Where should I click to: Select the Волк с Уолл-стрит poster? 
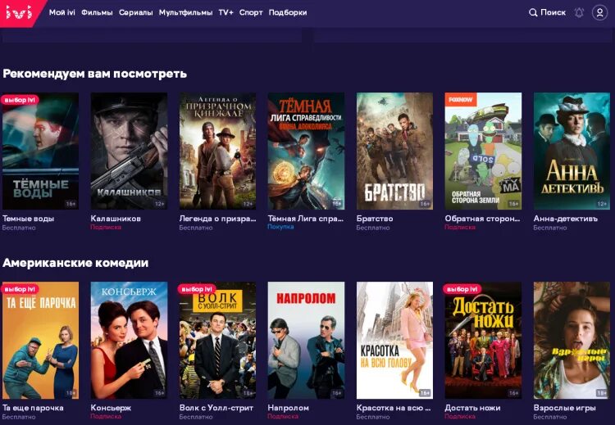click(217, 340)
